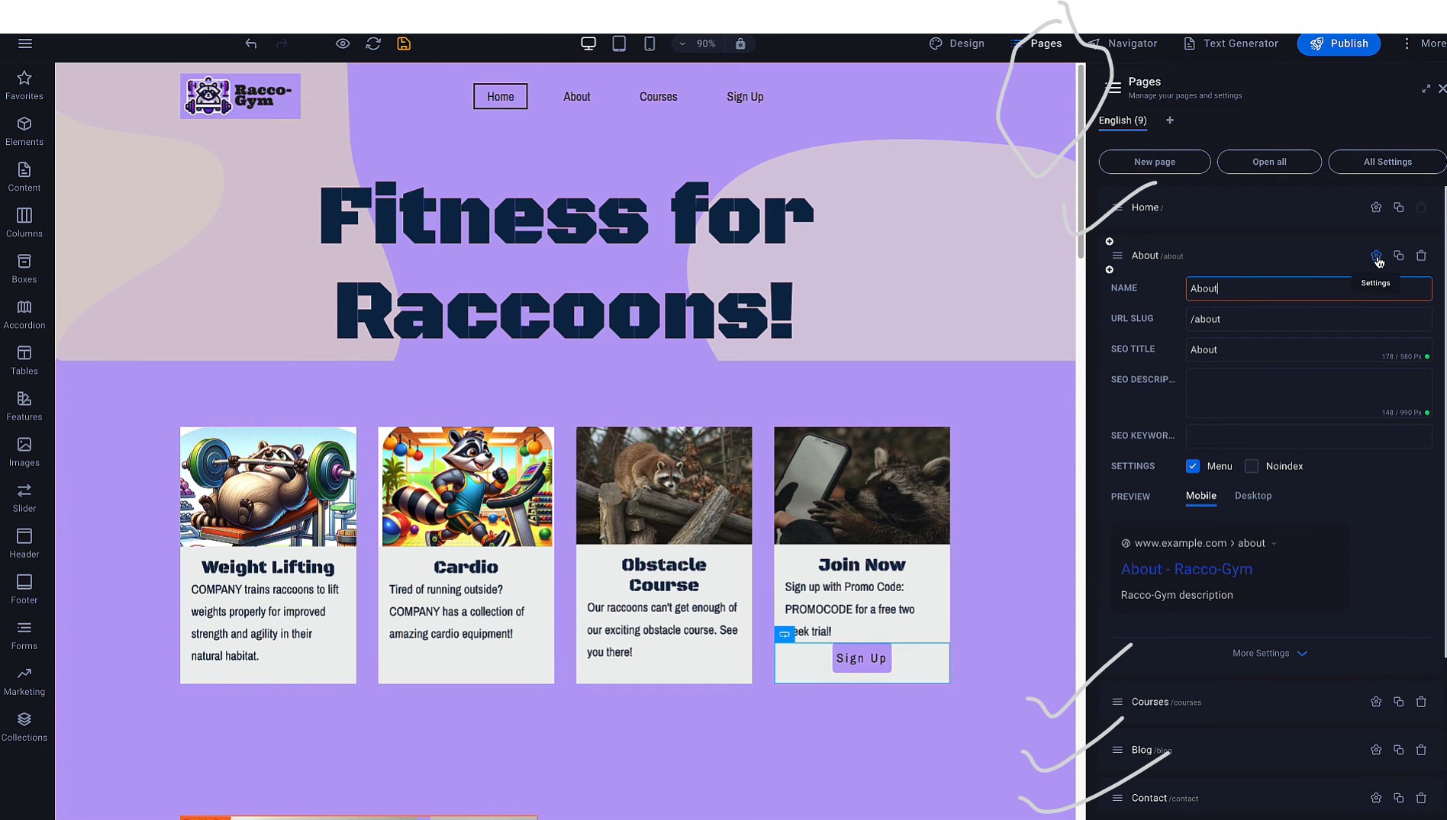This screenshot has width=1447, height=820.
Task: Open the Elements panel
Action: pos(24,131)
